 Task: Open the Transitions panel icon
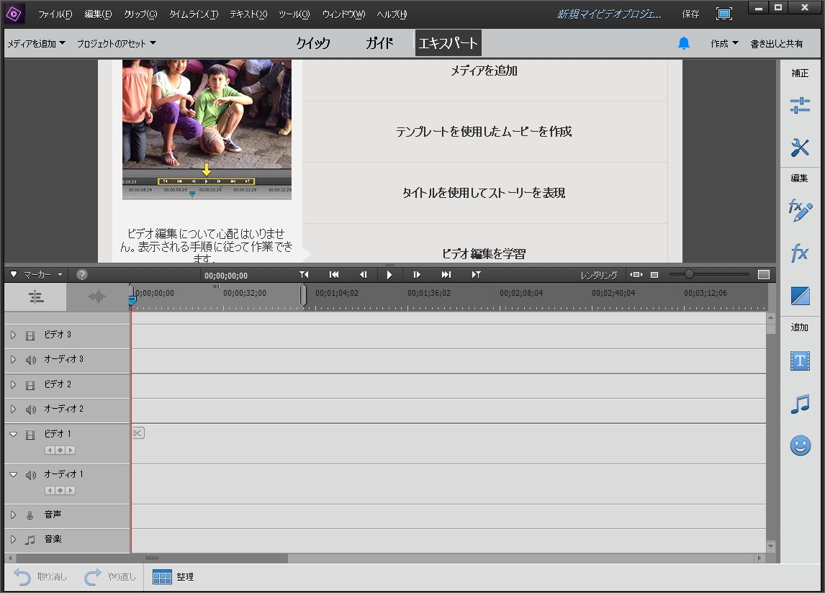tap(800, 296)
